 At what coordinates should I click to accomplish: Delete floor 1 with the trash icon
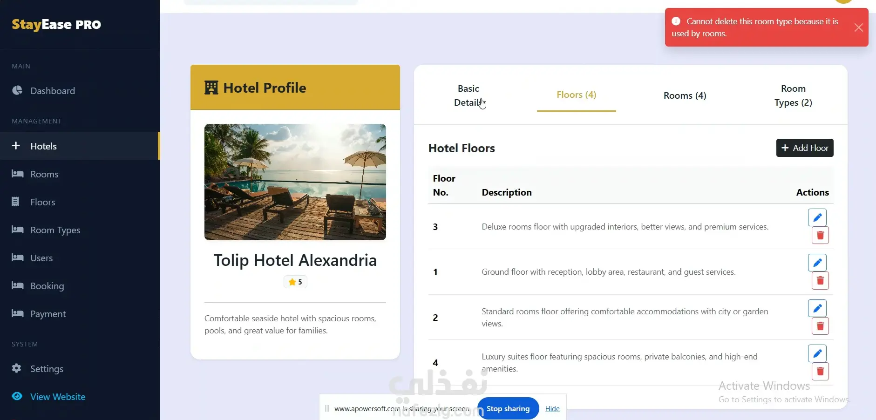click(x=820, y=280)
